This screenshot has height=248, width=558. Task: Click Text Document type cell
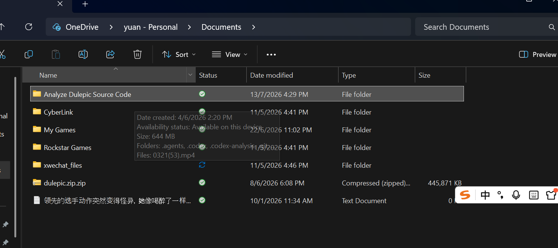[364, 201]
